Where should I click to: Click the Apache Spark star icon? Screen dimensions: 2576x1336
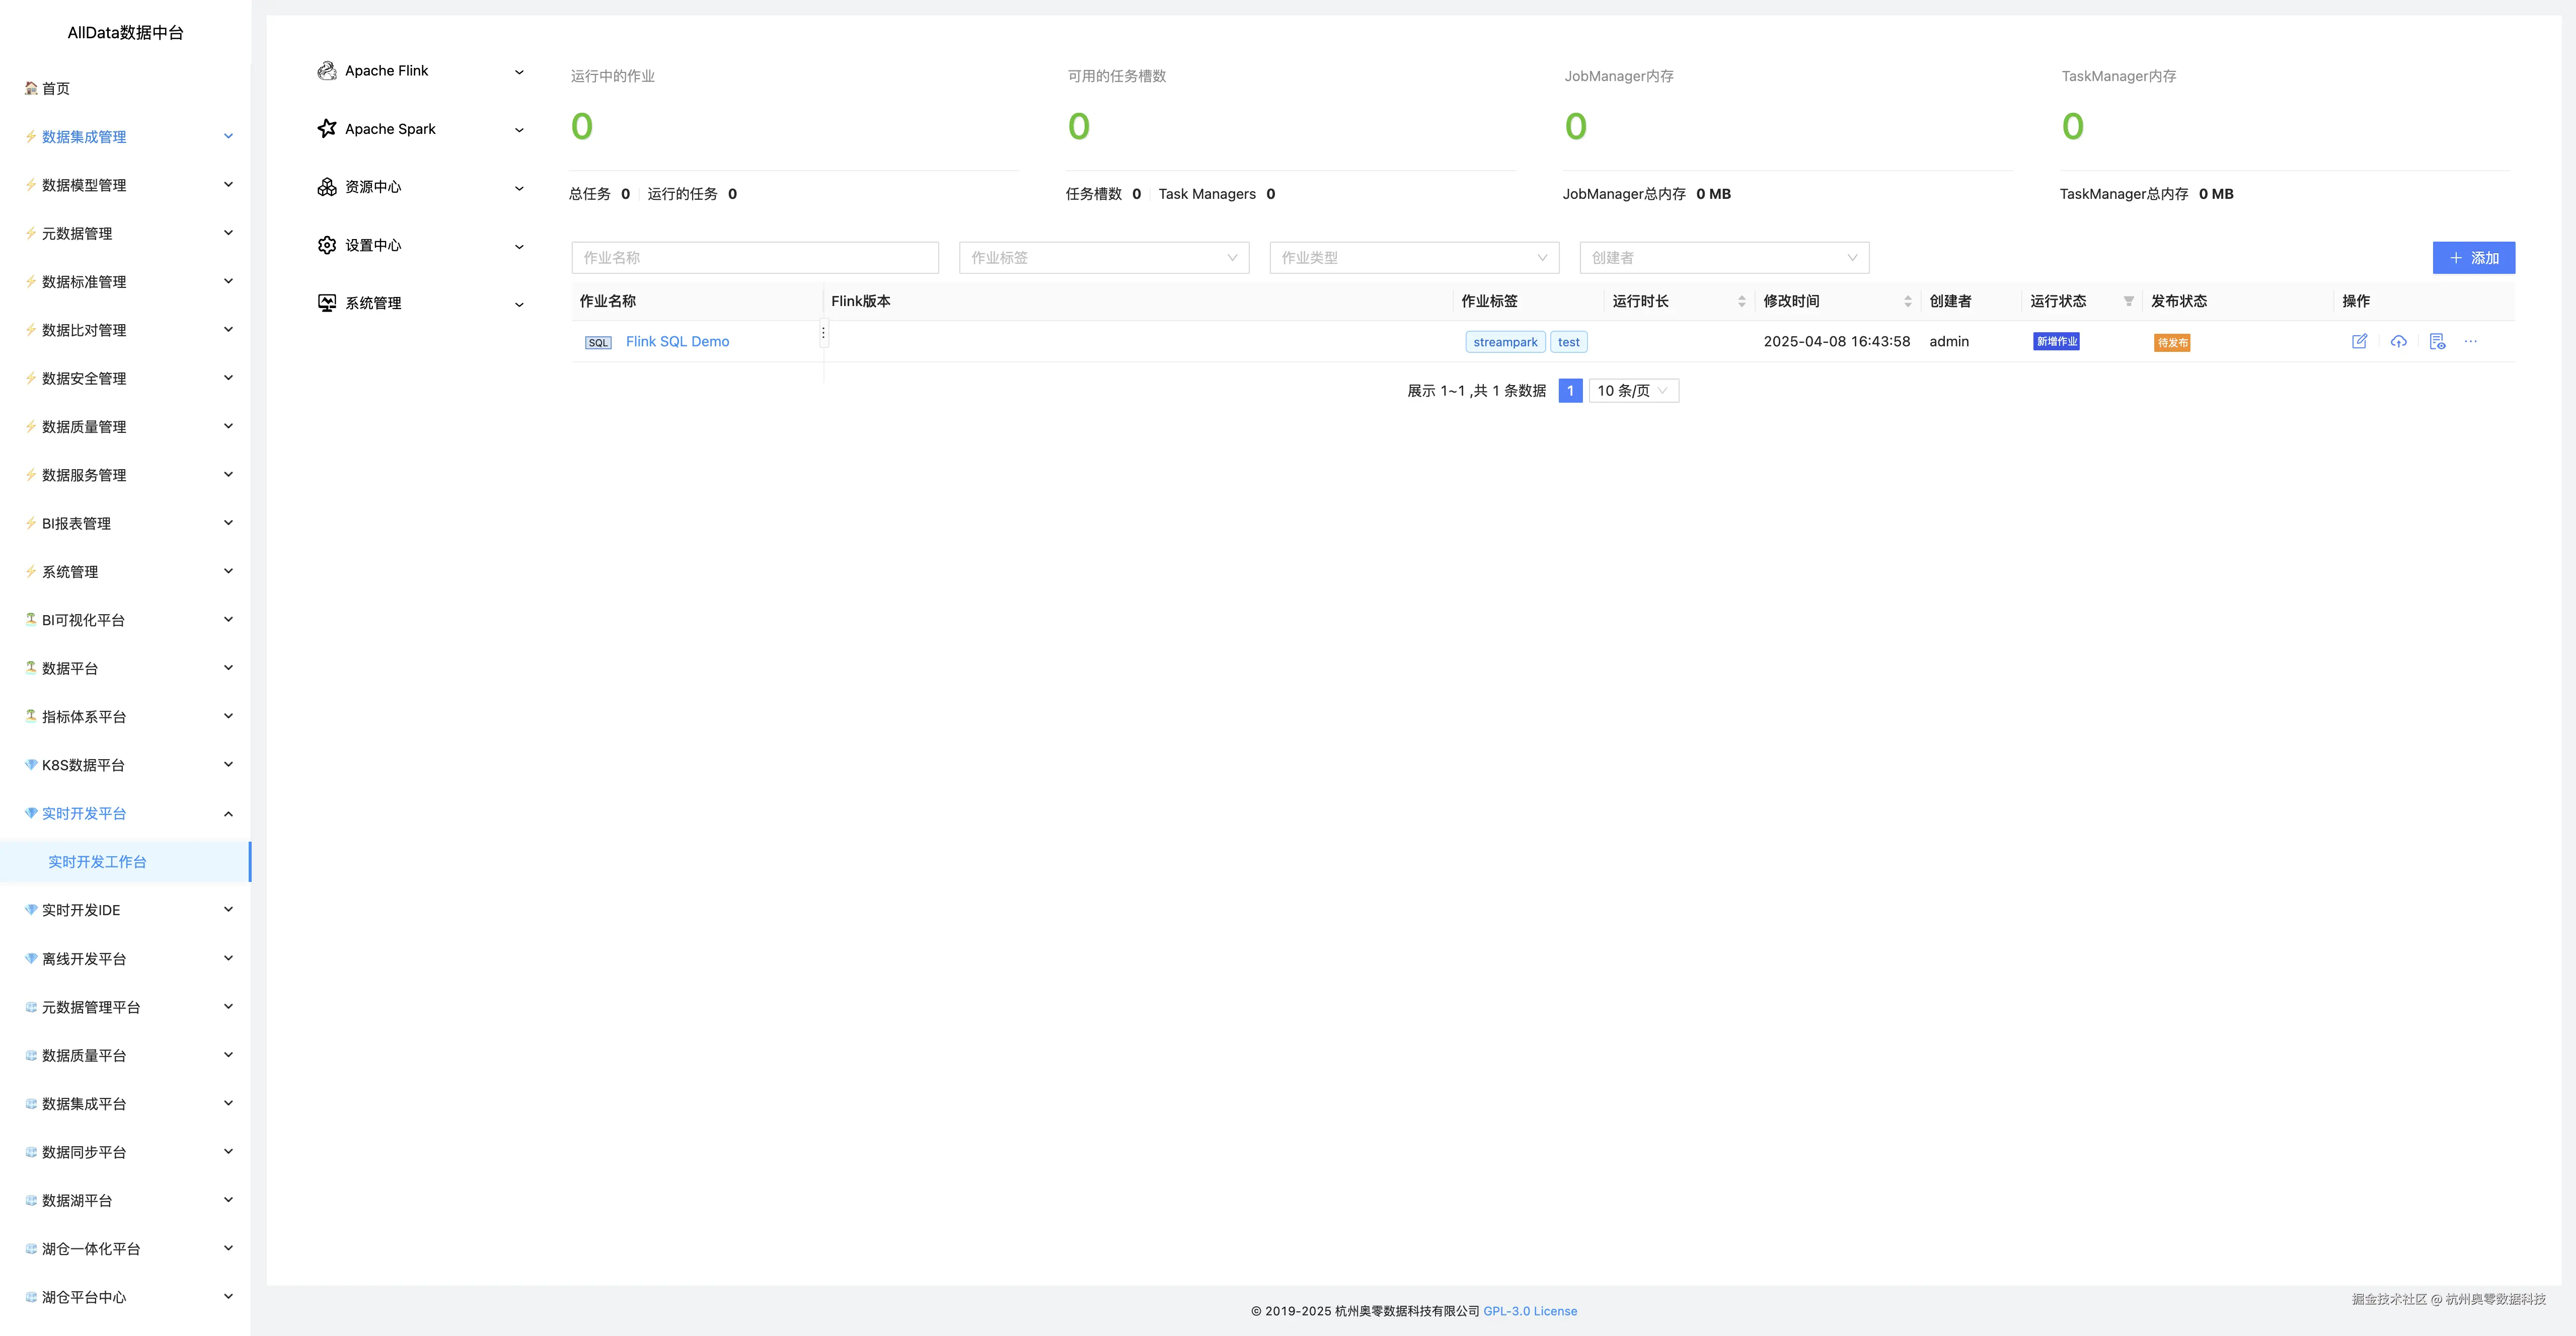(x=326, y=128)
